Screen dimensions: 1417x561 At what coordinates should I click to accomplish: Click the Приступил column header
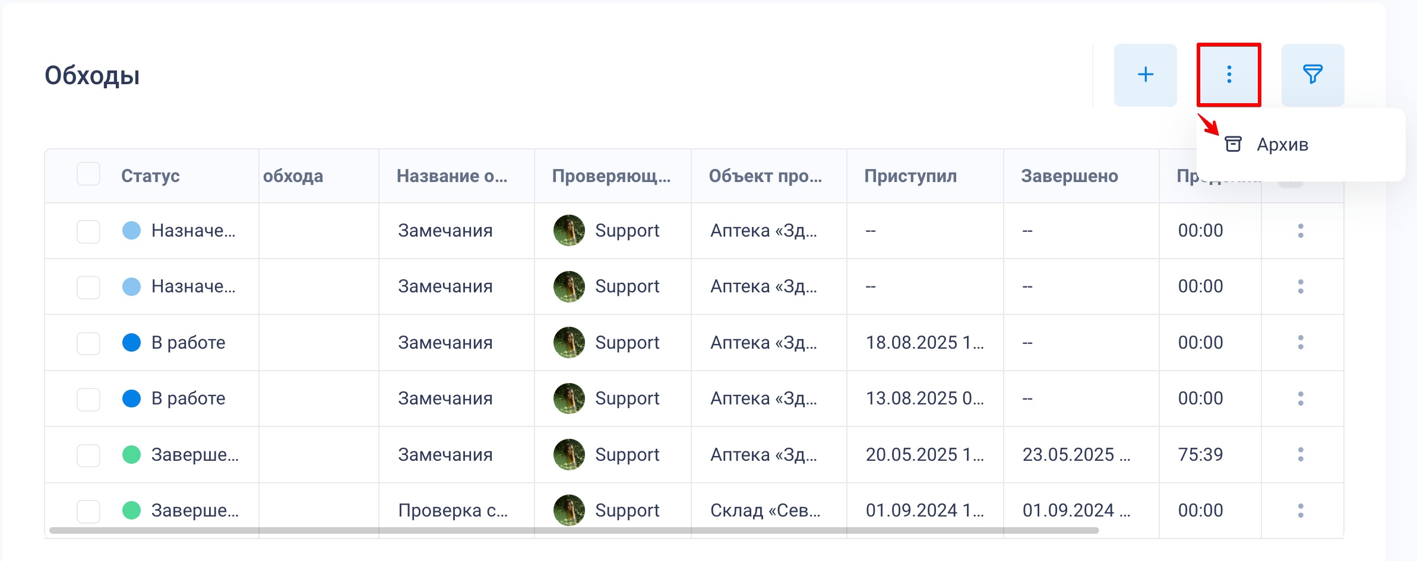[910, 176]
